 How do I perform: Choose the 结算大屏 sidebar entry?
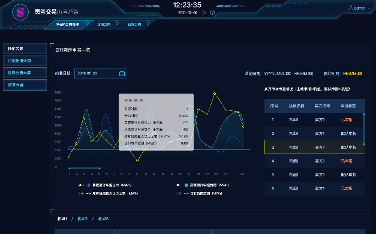coord(25,85)
